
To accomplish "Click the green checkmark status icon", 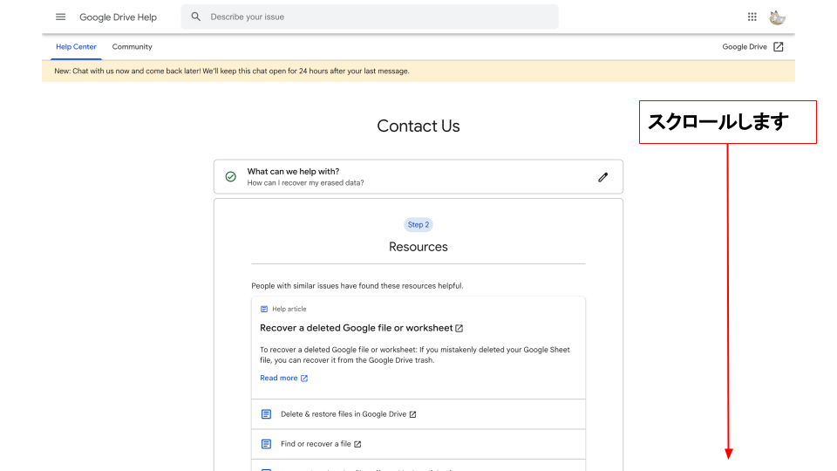I will [231, 177].
